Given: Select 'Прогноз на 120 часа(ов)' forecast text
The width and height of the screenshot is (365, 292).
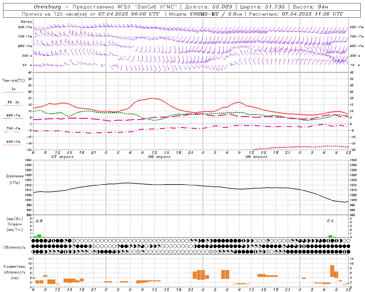Looking at the screenshot, I should (x=54, y=14).
